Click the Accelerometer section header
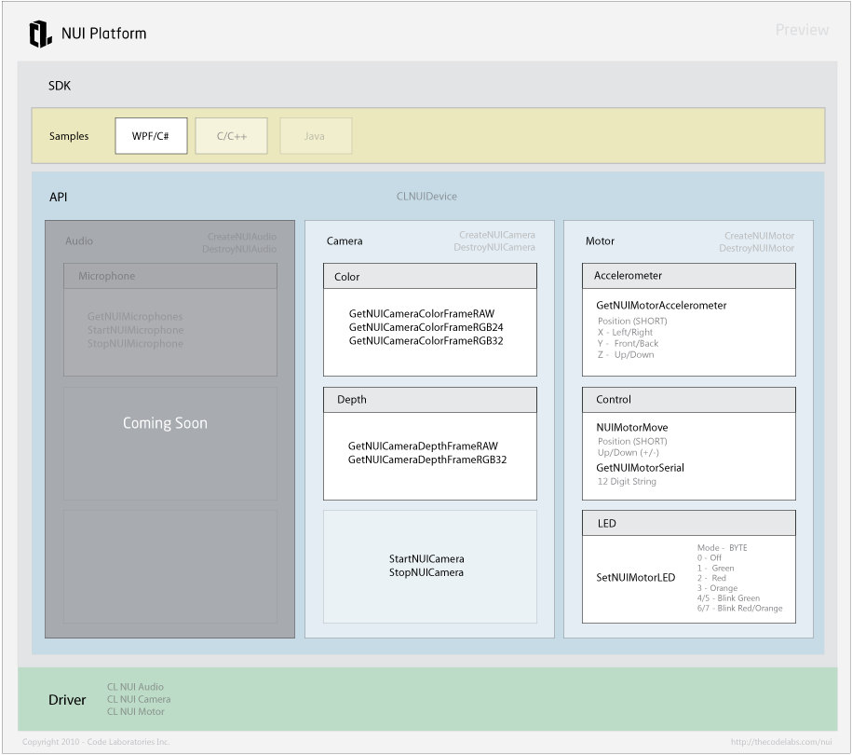The height and width of the screenshot is (755, 852). pyautogui.click(x=688, y=276)
